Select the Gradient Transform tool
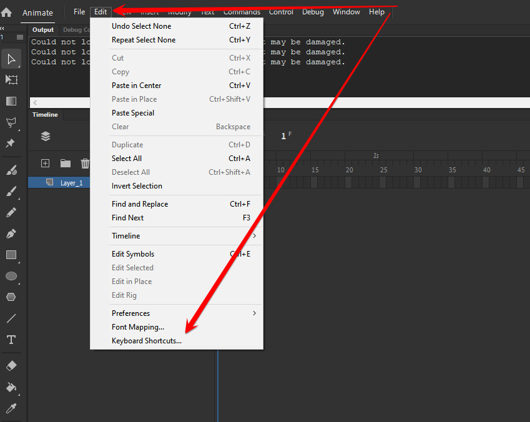The image size is (530, 422). click(11, 101)
